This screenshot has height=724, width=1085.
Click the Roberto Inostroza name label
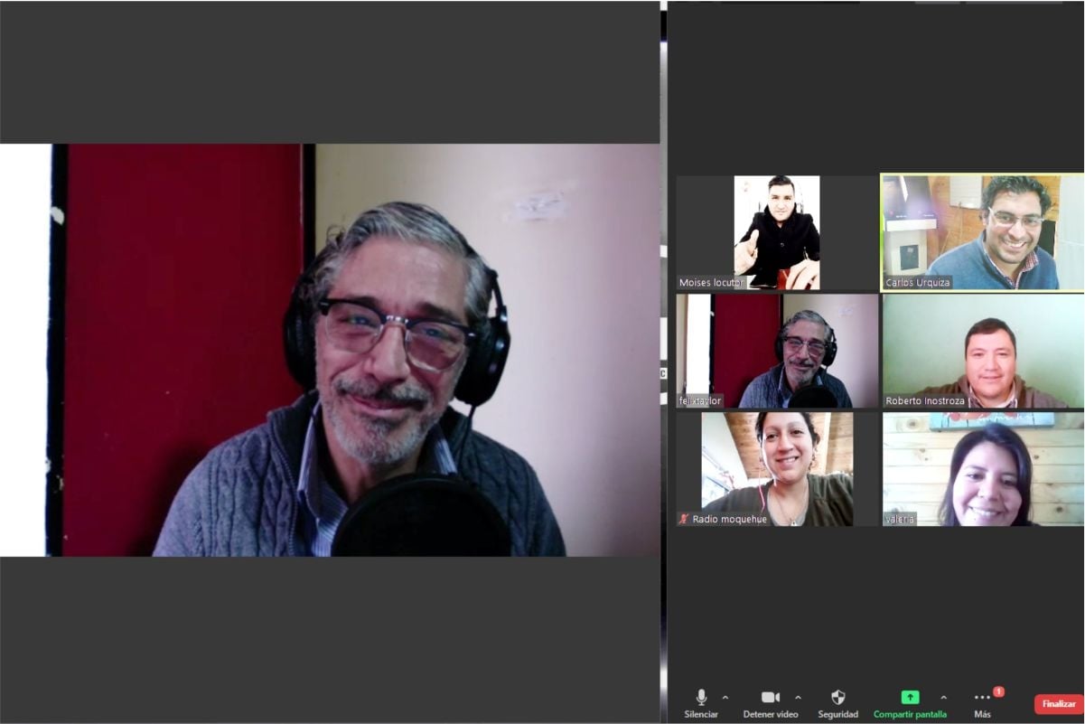click(x=925, y=401)
